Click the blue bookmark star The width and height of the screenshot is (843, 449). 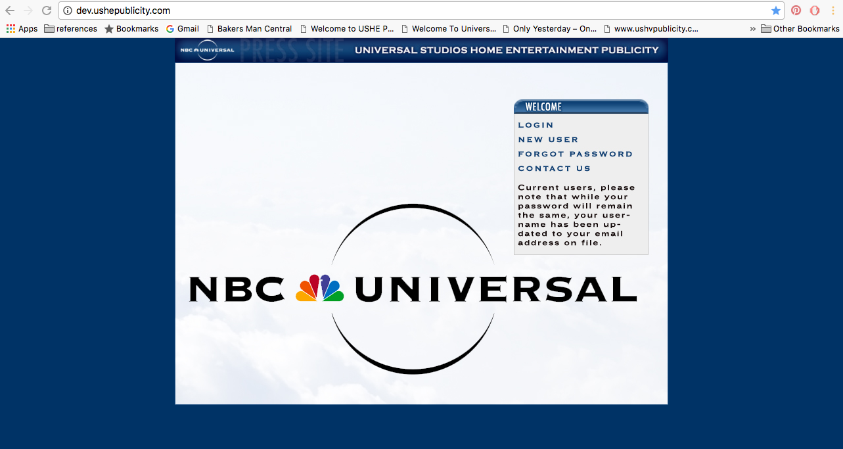tap(776, 11)
